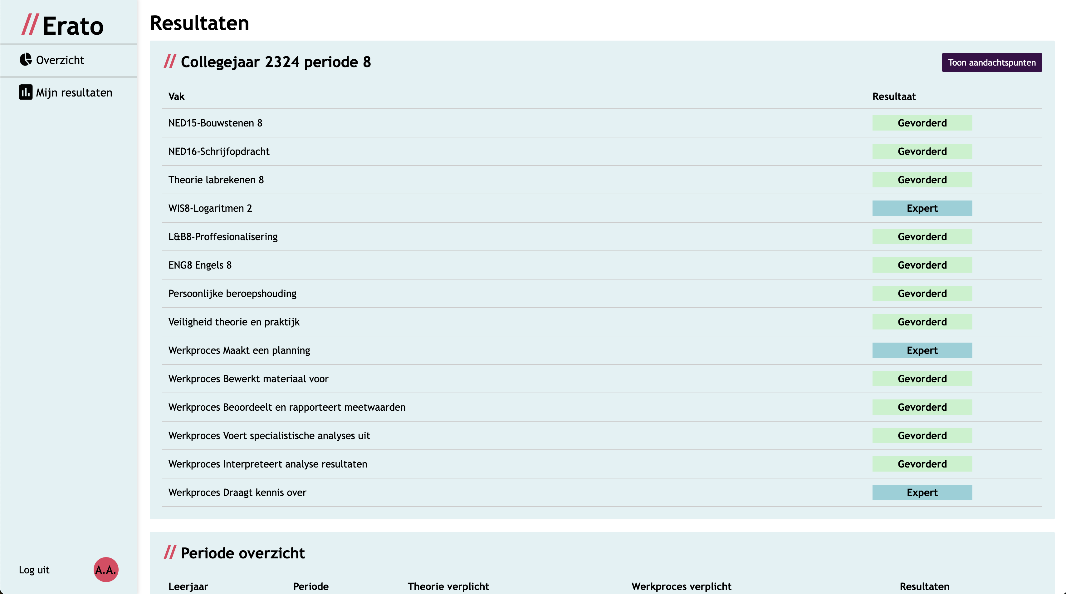
Task: Open Mijn resultaten in the sidebar
Action: [x=74, y=92]
